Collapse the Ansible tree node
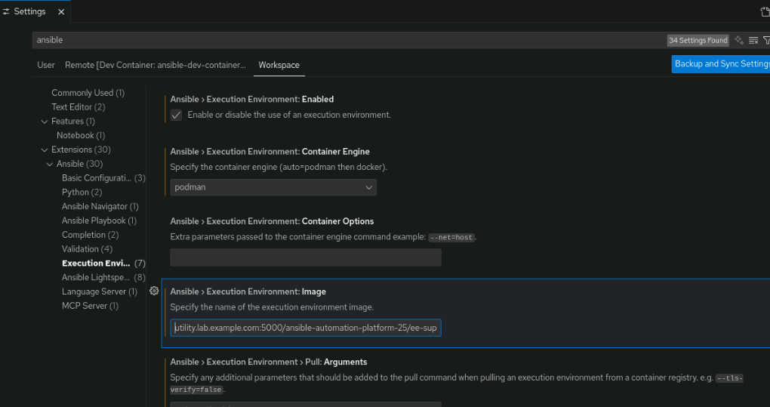 [x=50, y=164]
